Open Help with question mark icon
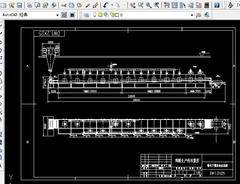The image size is (240, 184). coord(217,5)
